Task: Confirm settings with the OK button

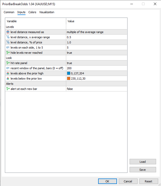Action: tap(107, 181)
